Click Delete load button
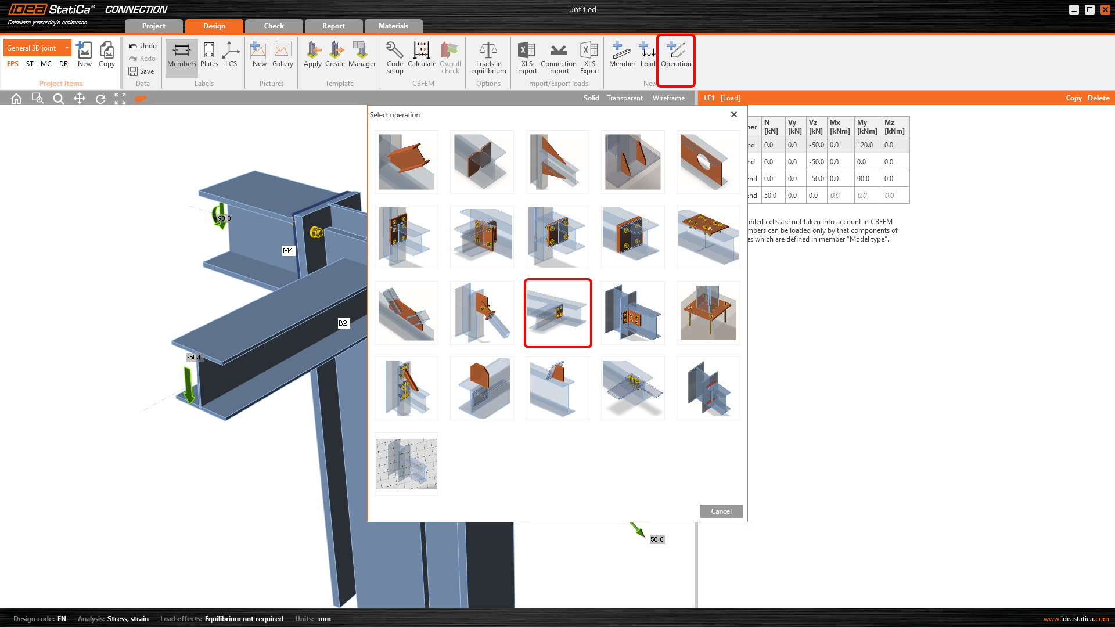Screen dimensions: 1115x627 click(x=1098, y=98)
